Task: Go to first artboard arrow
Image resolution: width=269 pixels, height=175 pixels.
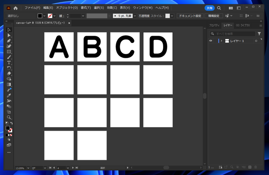Action: 50,168
